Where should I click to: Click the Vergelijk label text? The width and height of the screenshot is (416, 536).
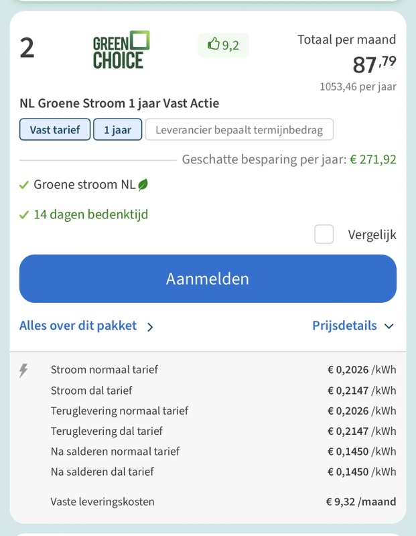pyautogui.click(x=372, y=235)
